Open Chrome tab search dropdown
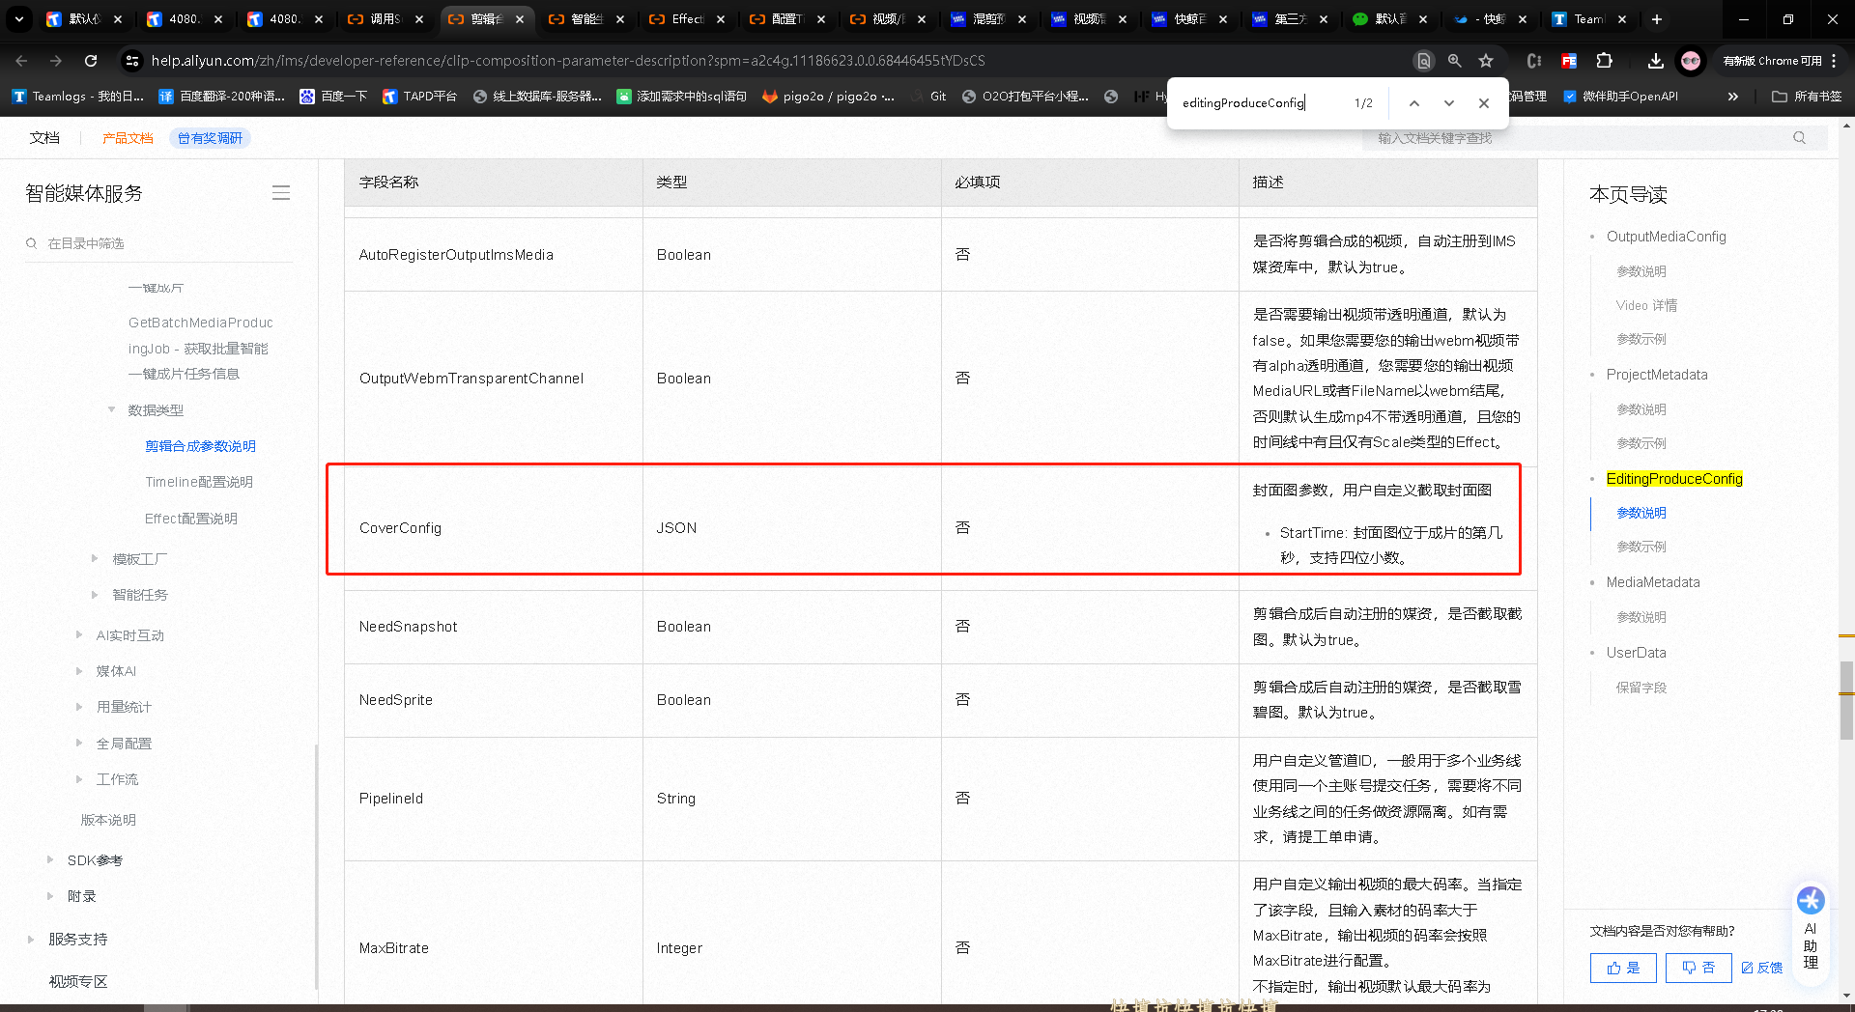This screenshot has height=1012, width=1855. tap(18, 18)
